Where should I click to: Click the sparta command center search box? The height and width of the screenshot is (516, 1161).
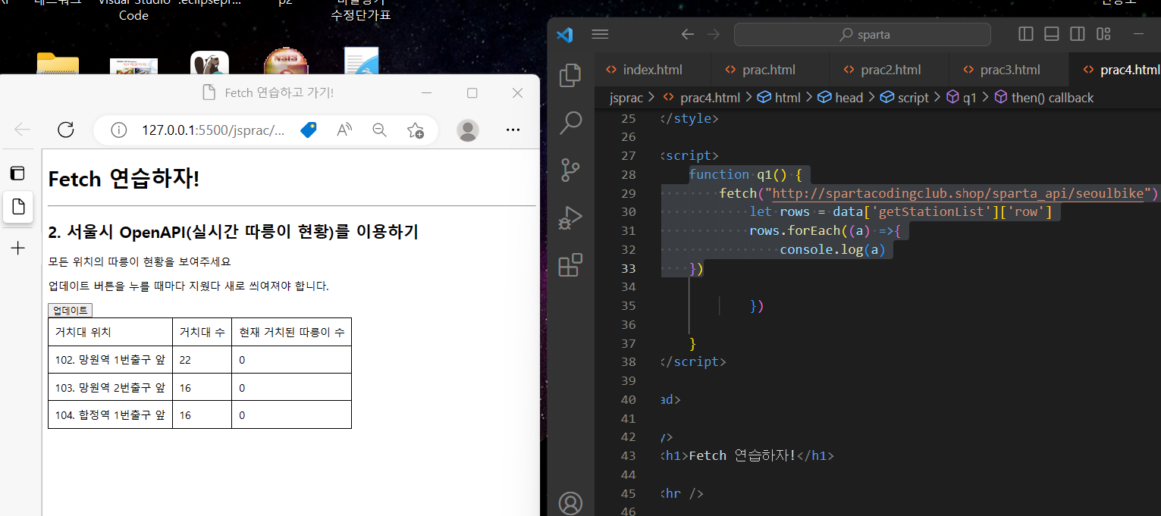click(x=862, y=34)
